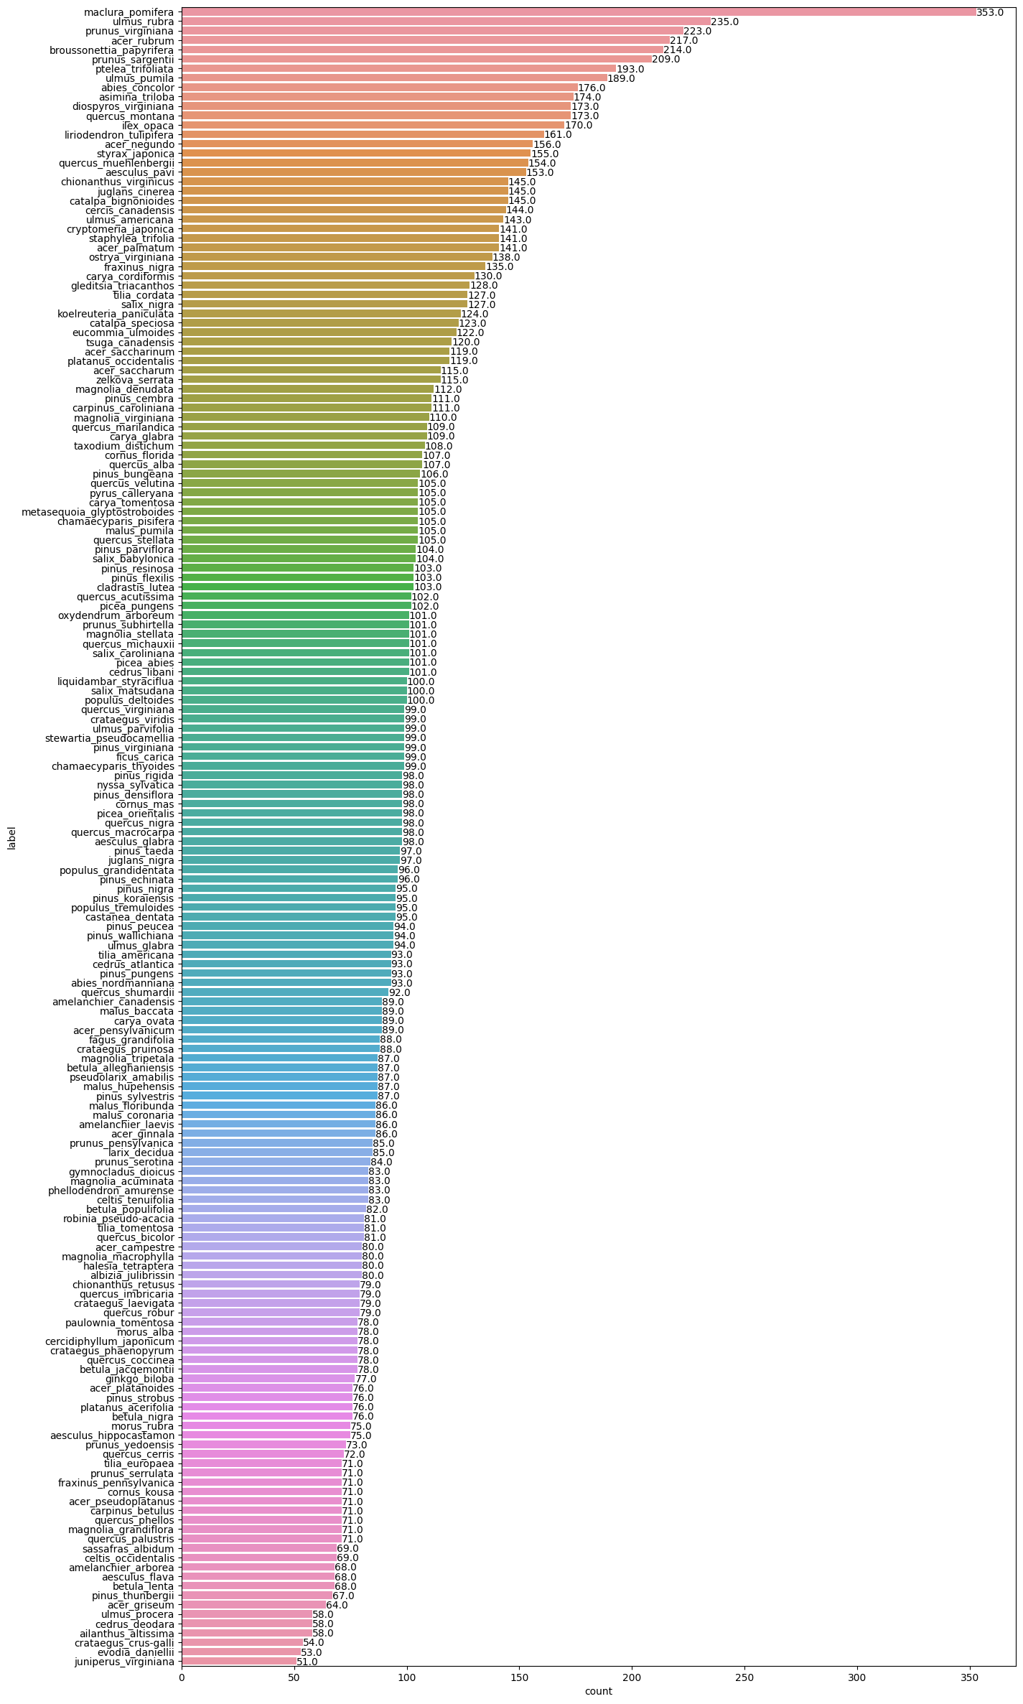Click the koelreuteria_paniculata label
The width and height of the screenshot is (1023, 1704).
click(116, 313)
